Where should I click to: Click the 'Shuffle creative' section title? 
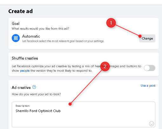25,58
